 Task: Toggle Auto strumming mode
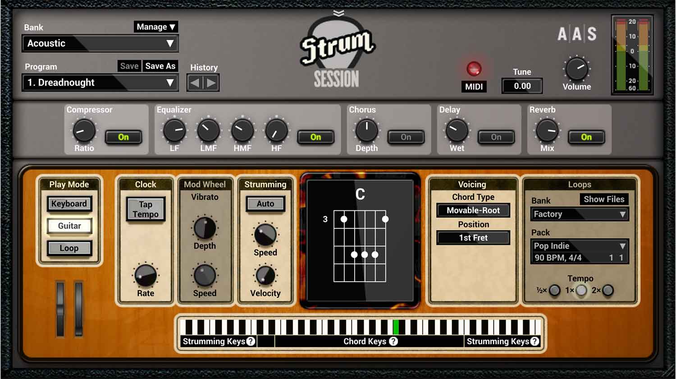tap(265, 203)
